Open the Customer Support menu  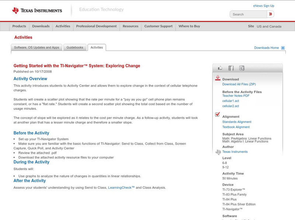(159, 26)
